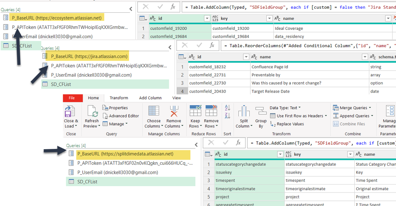Click the Group By icon
396x206 pixels.
tap(261, 111)
